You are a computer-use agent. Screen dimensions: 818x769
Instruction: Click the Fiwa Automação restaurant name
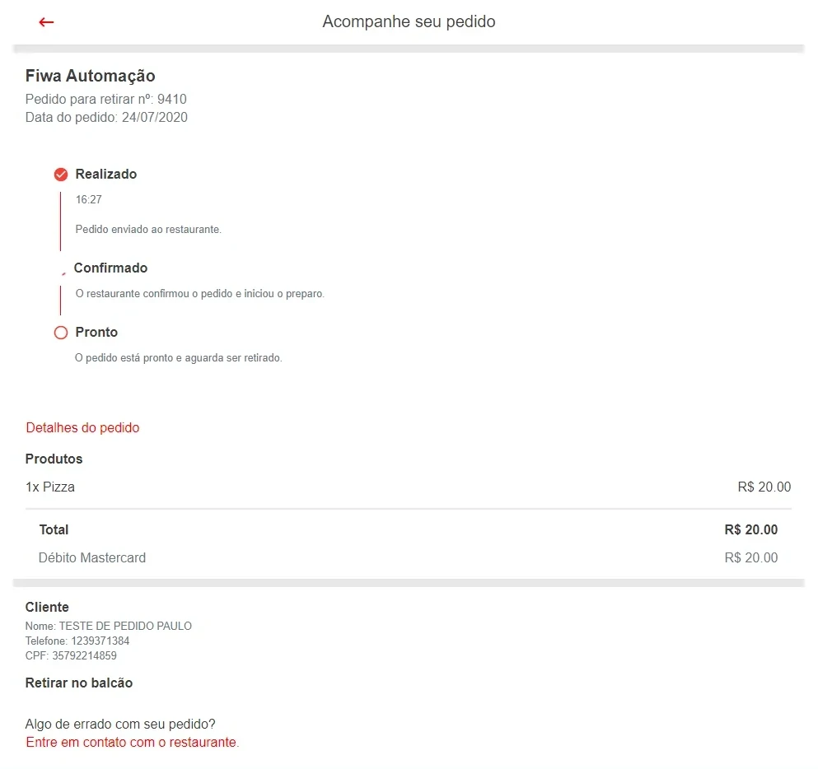pyautogui.click(x=90, y=77)
